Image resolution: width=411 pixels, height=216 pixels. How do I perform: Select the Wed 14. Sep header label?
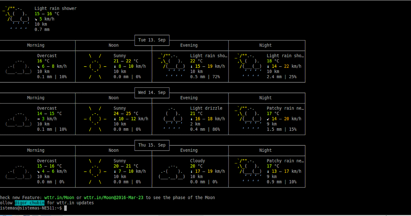point(152,92)
